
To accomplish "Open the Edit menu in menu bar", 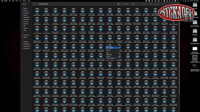I will [13, 1].
